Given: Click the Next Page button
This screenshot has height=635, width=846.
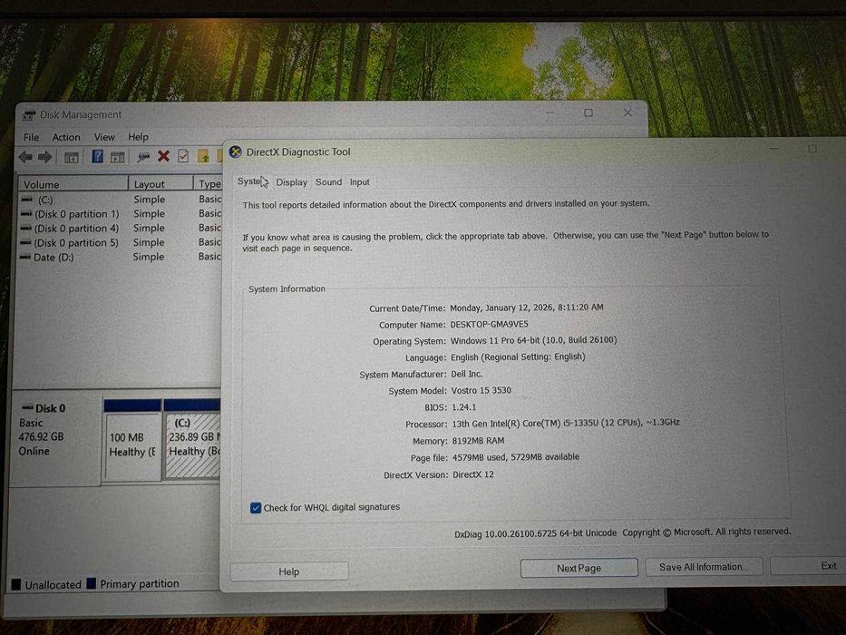Looking at the screenshot, I should tap(579, 568).
